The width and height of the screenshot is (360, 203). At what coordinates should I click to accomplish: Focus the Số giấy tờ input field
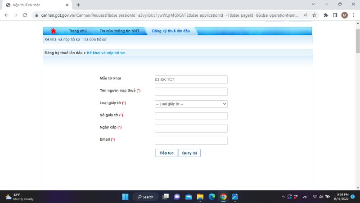tap(191, 116)
